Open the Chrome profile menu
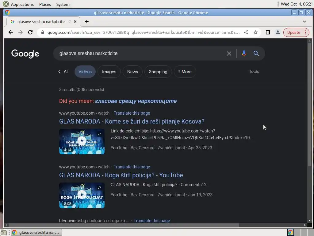 coord(278,32)
